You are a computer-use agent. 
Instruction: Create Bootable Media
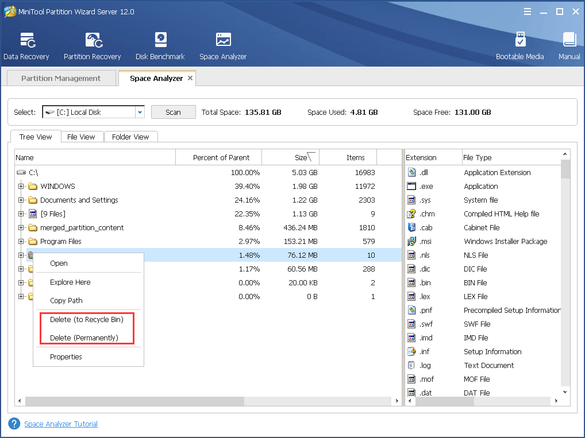click(x=519, y=46)
